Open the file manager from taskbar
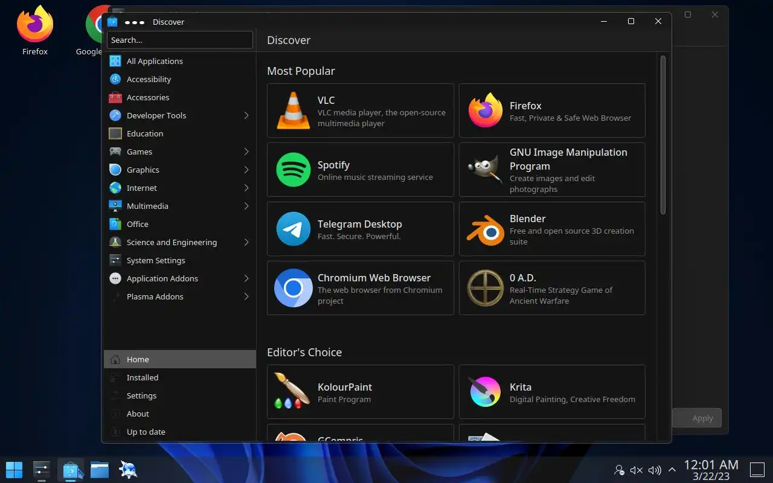Image resolution: width=773 pixels, height=483 pixels. (100, 469)
